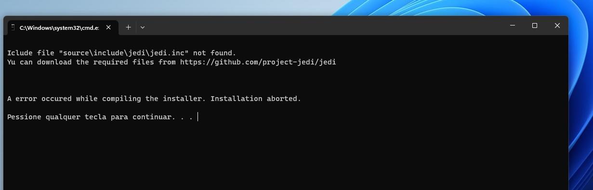This screenshot has width=593, height=190.
Task: Expand the new tab profile dropdown chevron
Action: click(143, 27)
